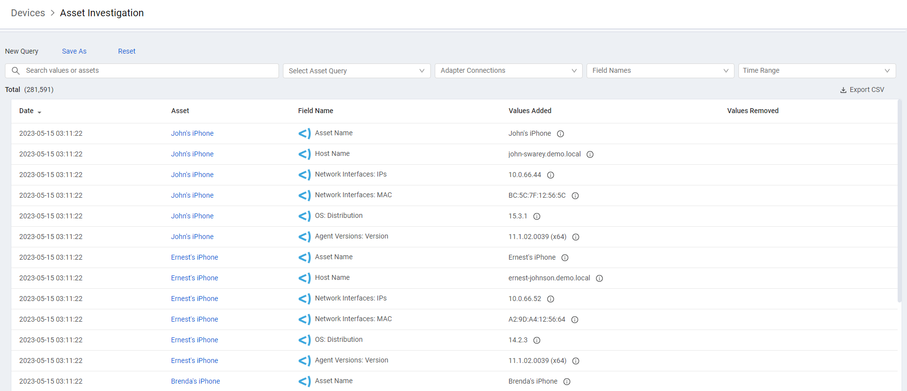Click the Asset Investigation breadcrumb title
The height and width of the screenshot is (391, 907).
tap(102, 13)
